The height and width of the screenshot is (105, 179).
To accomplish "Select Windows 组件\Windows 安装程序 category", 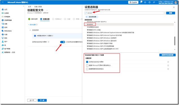I will click(x=102, y=38).
